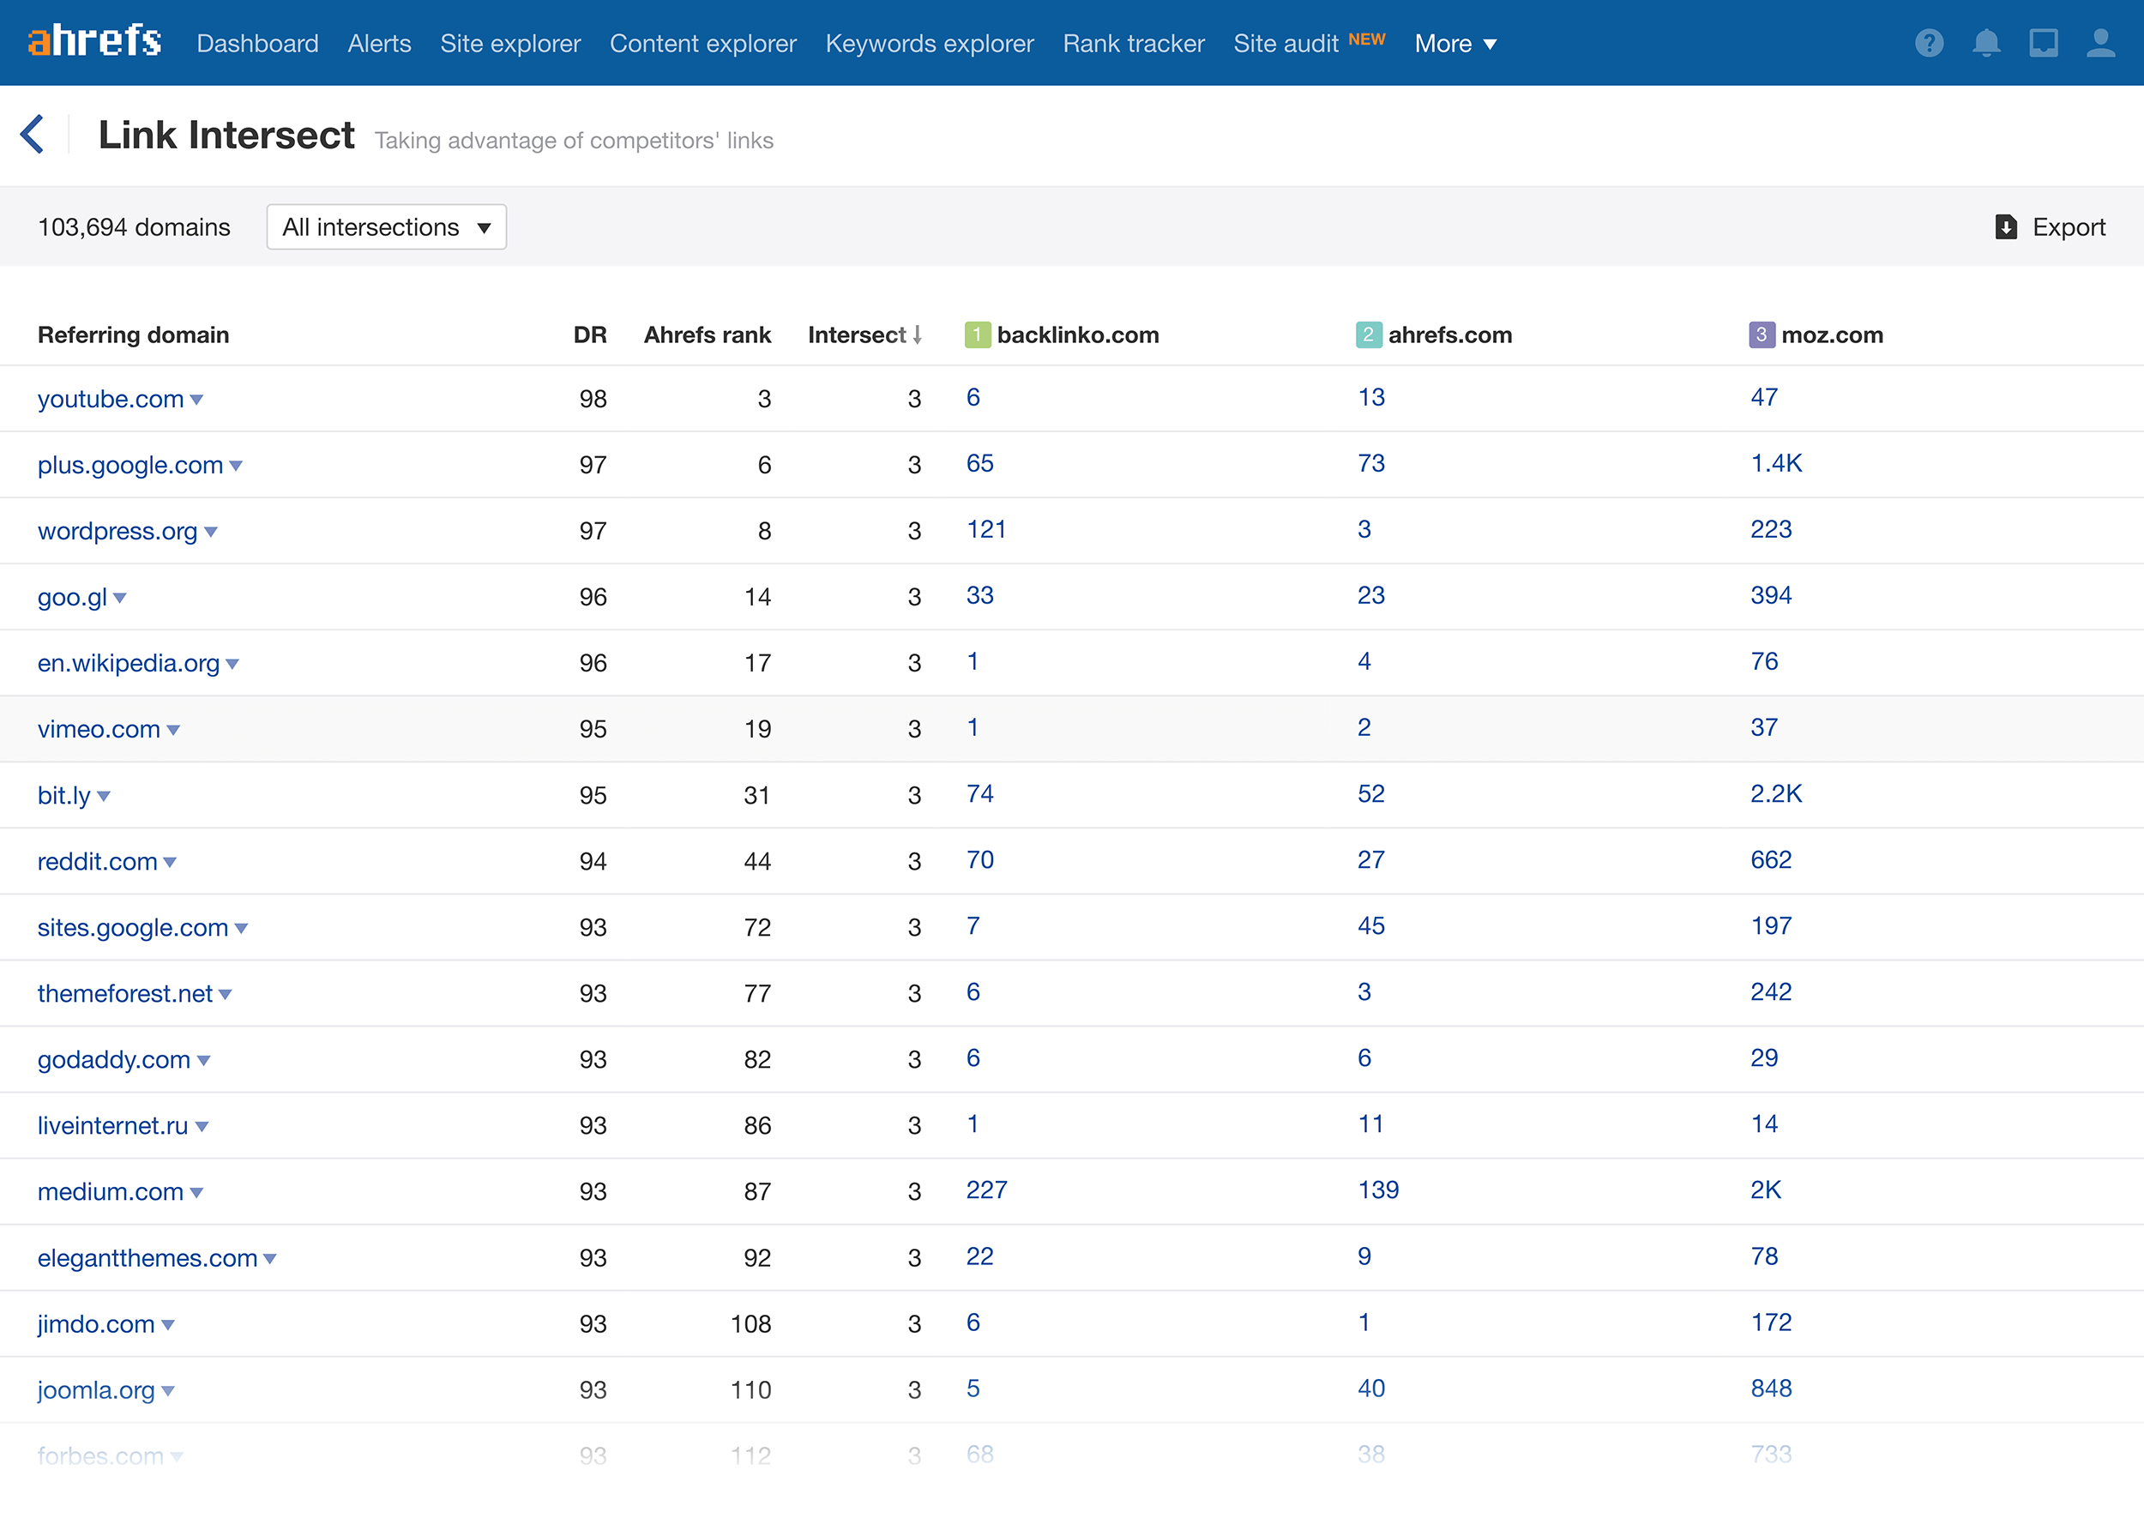The height and width of the screenshot is (1518, 2144).
Task: Click the back arrow navigation icon
Action: pyautogui.click(x=33, y=136)
